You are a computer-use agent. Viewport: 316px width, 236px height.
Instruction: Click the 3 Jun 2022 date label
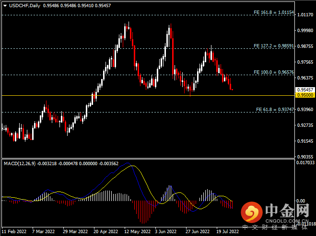(165, 232)
